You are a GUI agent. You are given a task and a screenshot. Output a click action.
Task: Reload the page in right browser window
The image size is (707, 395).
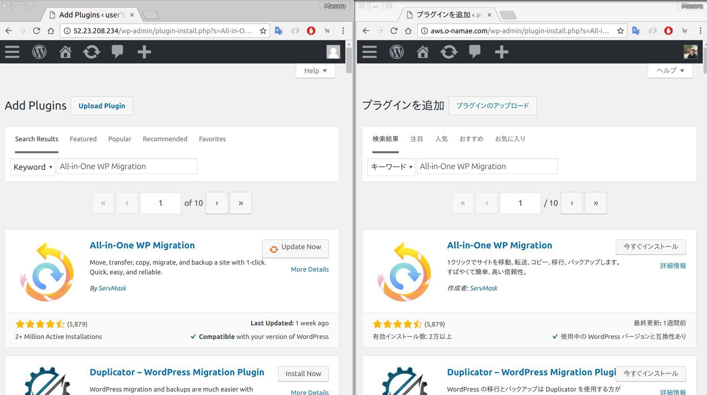click(394, 31)
